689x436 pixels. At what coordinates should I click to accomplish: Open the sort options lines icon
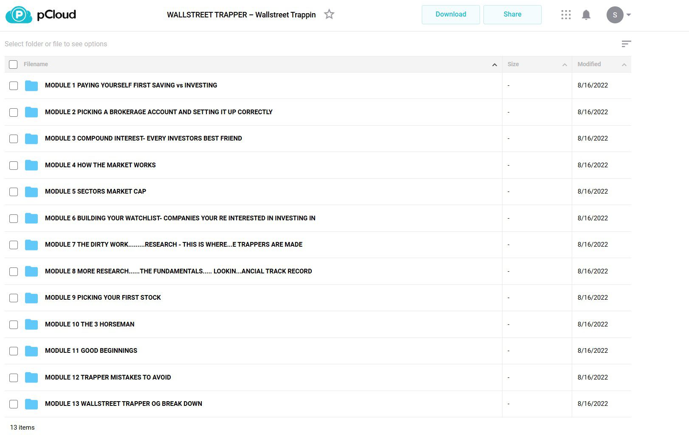point(626,44)
